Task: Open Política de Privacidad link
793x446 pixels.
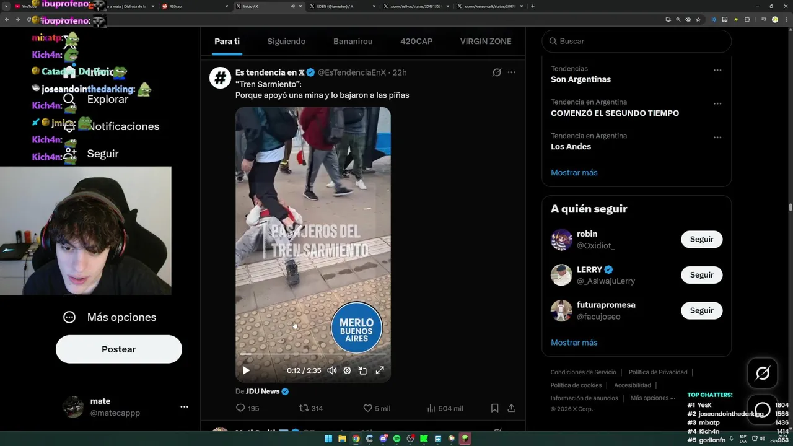Action: click(x=658, y=372)
